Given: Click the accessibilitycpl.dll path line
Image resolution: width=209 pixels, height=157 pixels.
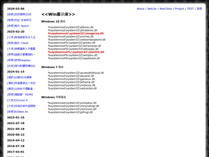Looking at the screenshot, I should click(76, 73).
